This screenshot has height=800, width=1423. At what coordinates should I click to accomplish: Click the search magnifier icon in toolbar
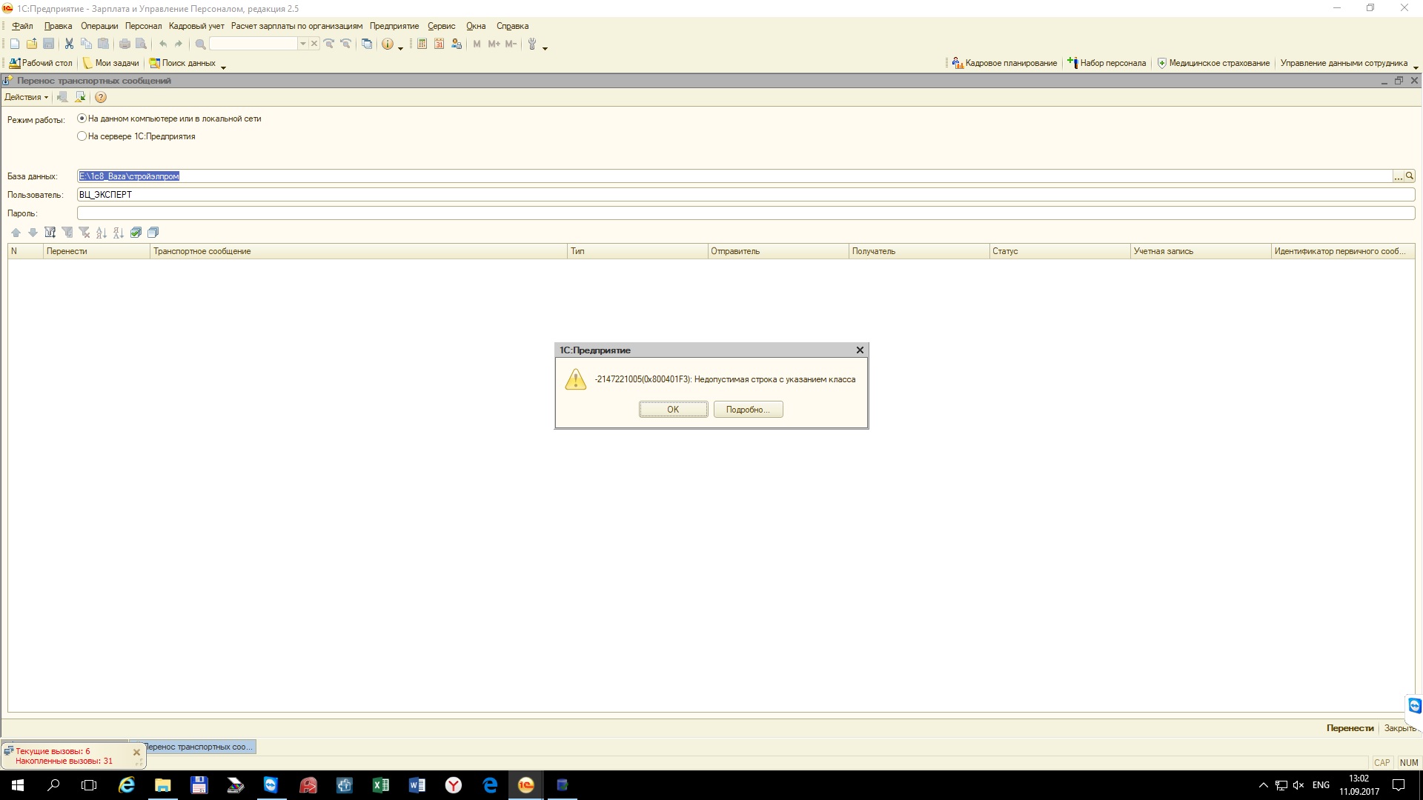tap(200, 44)
